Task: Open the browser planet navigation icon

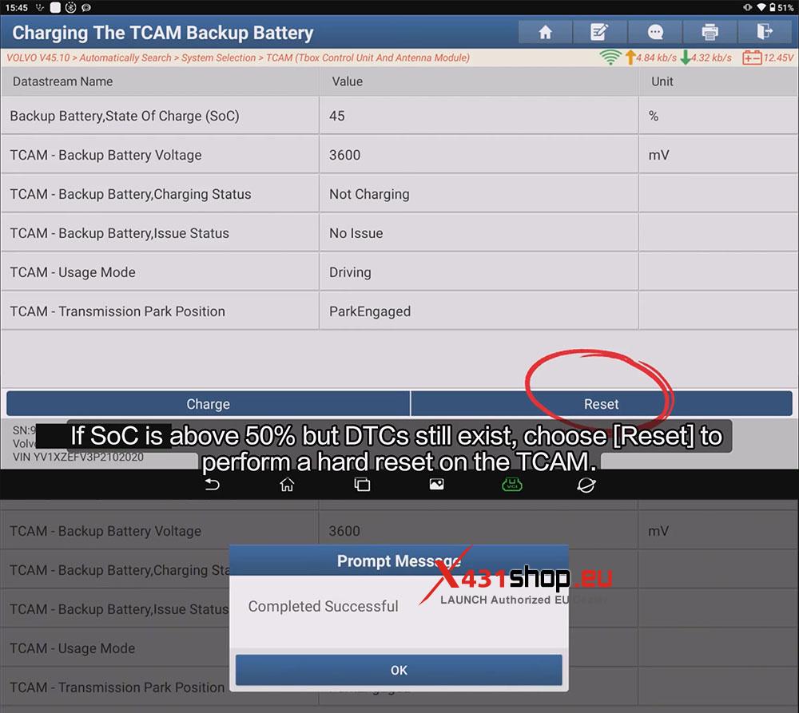Action: tap(586, 485)
